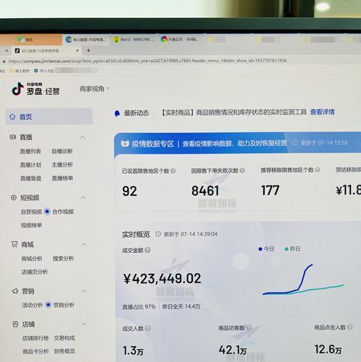Click help icon beside 成交金额
This screenshot has height=362, width=361.
pos(147,250)
